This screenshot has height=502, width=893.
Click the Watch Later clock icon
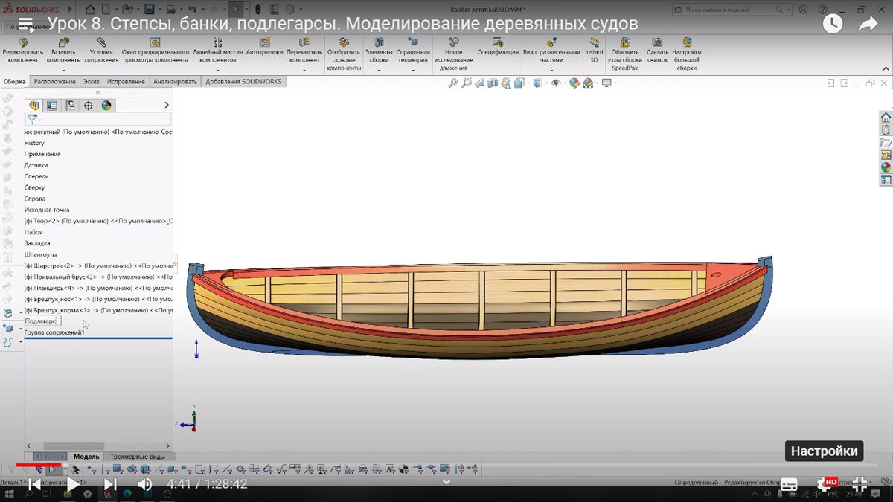click(x=833, y=24)
